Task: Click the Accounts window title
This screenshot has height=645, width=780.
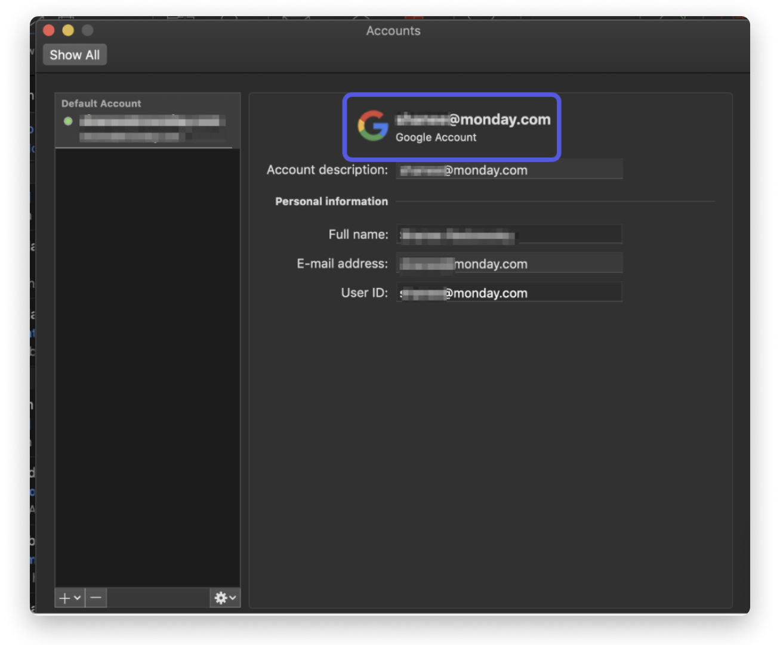Action: [x=393, y=31]
